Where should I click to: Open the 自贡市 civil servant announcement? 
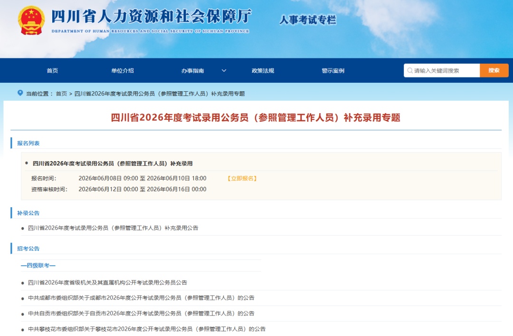click(141, 313)
